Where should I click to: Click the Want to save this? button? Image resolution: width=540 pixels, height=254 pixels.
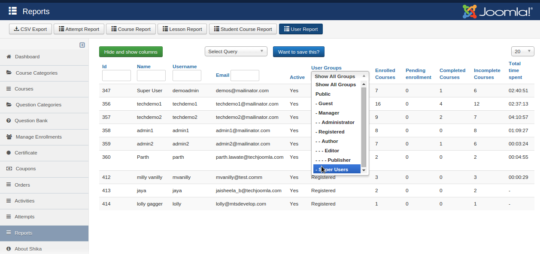pos(299,52)
